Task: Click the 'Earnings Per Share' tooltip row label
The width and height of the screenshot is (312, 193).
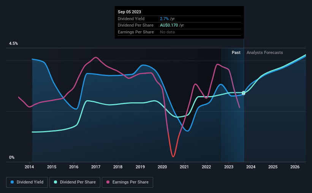Action: pyautogui.click(x=136, y=32)
